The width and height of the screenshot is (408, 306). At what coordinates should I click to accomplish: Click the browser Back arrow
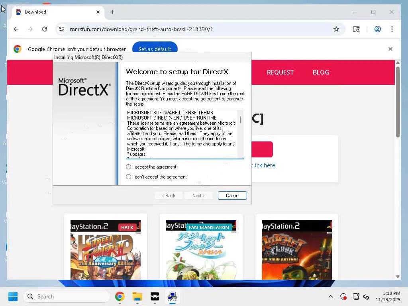[x=16, y=29]
